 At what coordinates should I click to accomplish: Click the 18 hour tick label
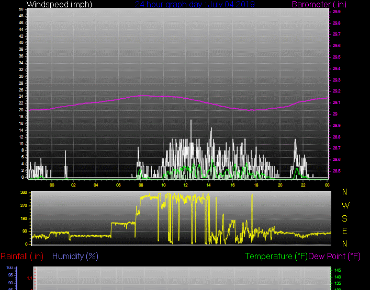(255, 185)
